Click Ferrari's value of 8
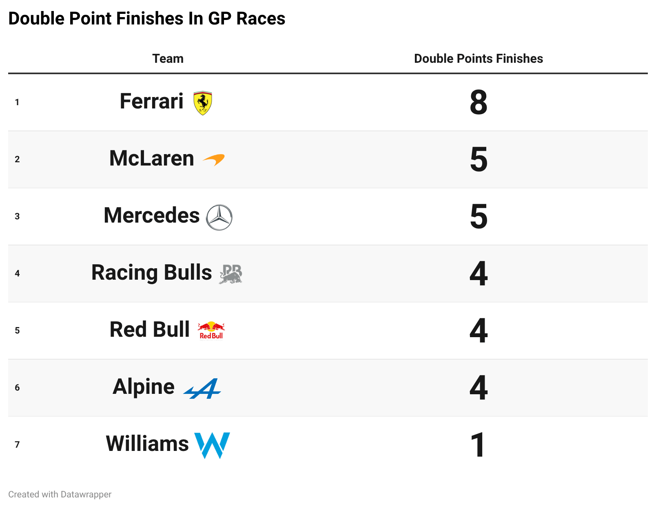Image resolution: width=656 pixels, height=508 pixels. coord(479,102)
